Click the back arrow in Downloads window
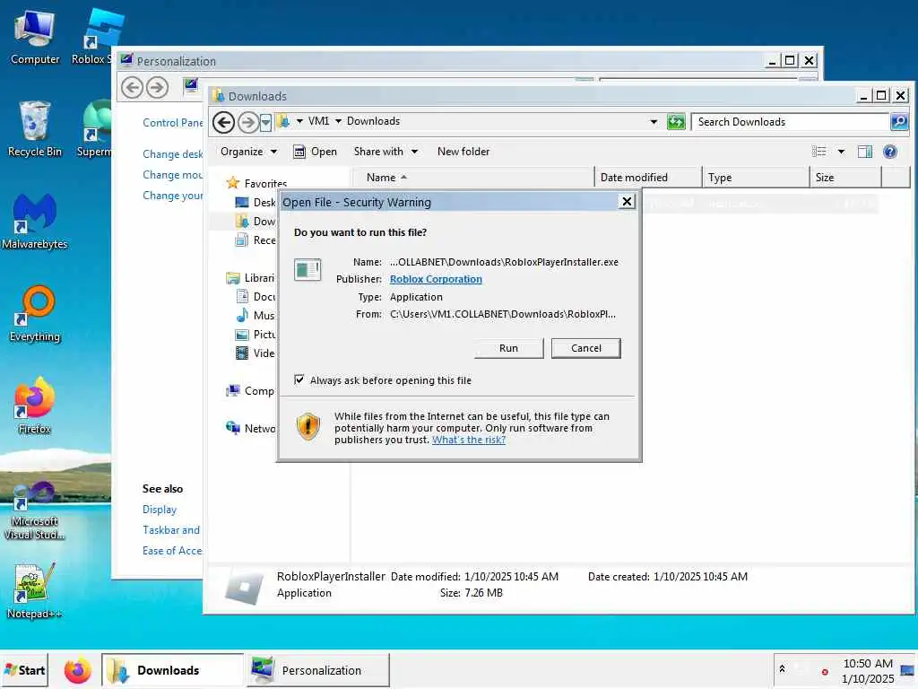The image size is (918, 689). pos(223,122)
